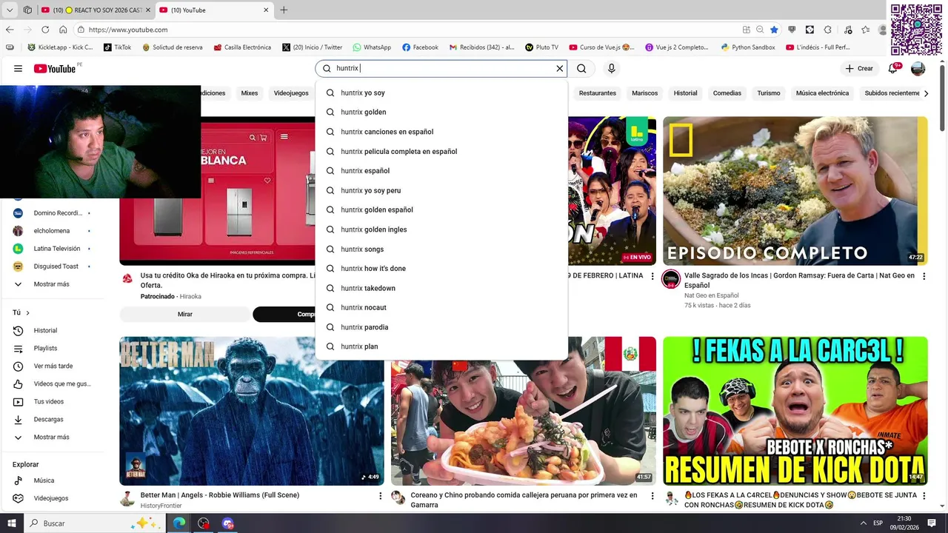The width and height of the screenshot is (948, 533).
Task: Open the WhatsApp bookmark
Action: click(x=372, y=47)
